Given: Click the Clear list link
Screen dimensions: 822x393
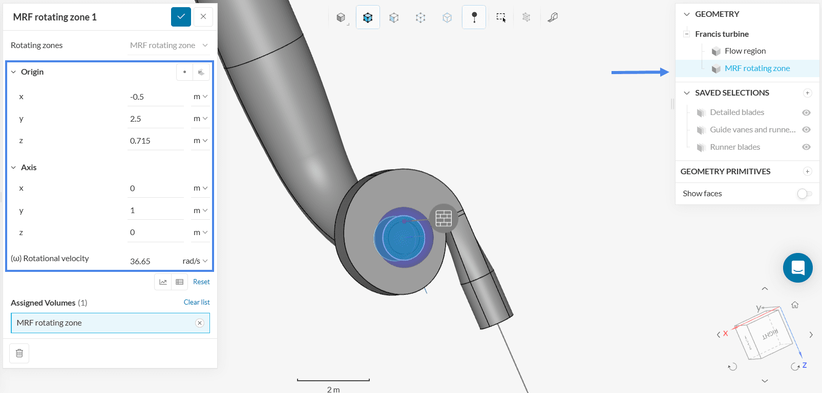Looking at the screenshot, I should point(197,303).
